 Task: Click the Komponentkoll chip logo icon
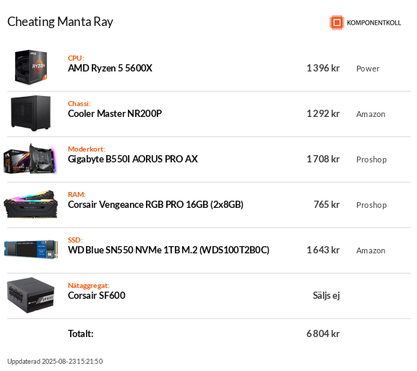click(337, 22)
